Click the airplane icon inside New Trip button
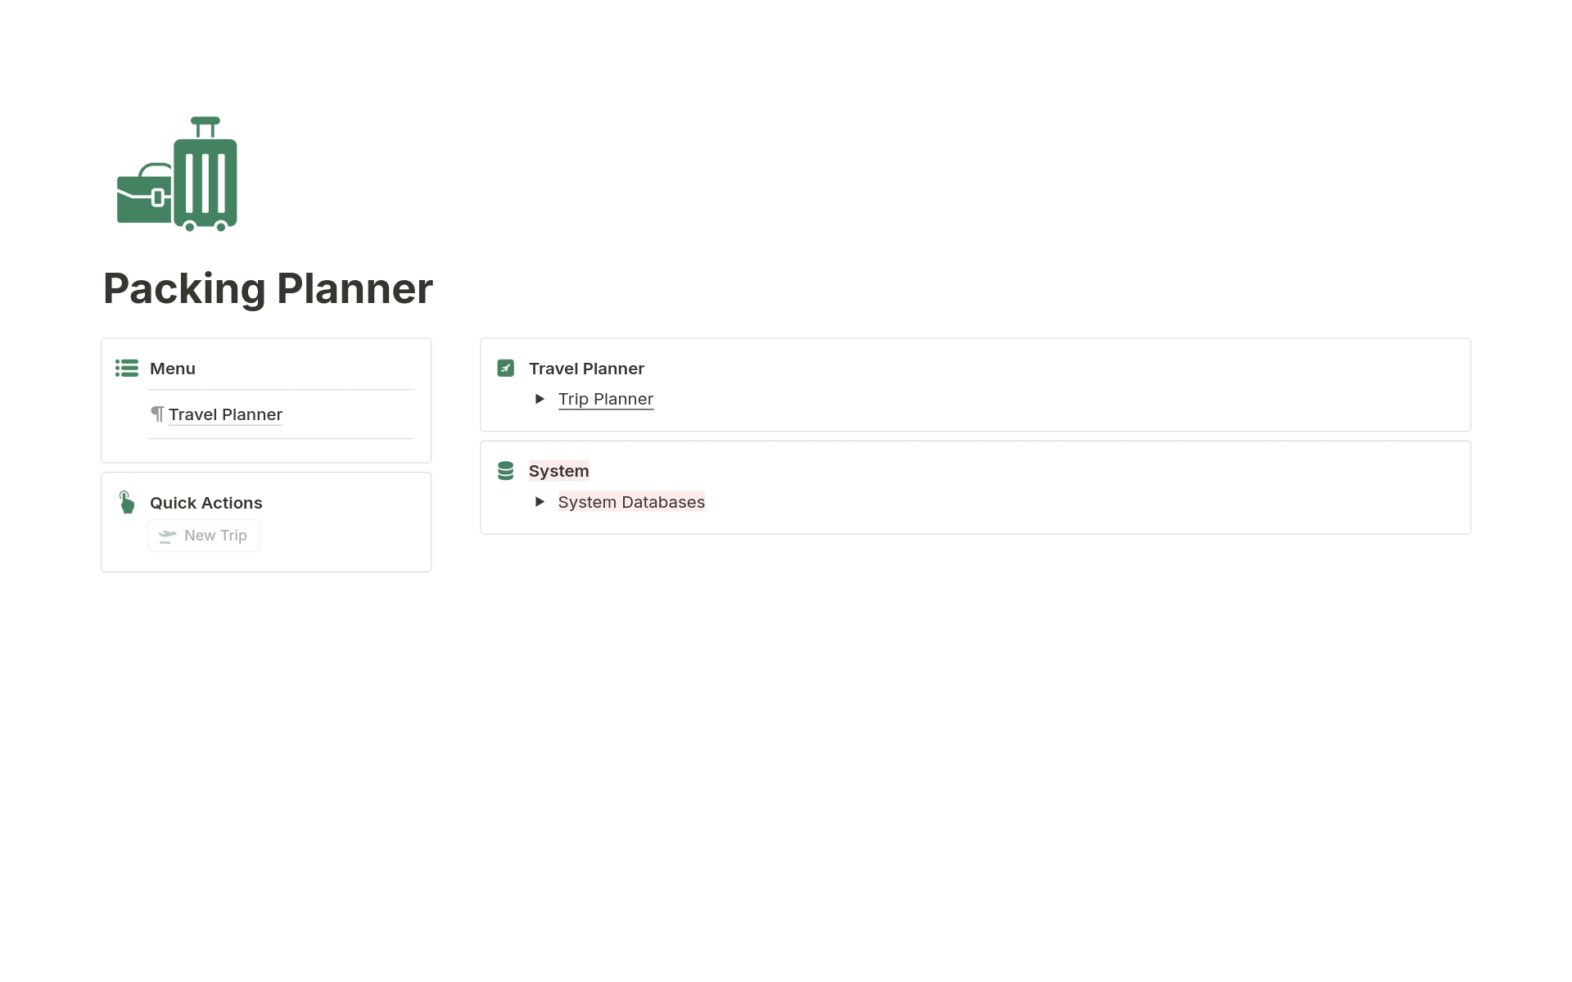This screenshot has height=982, width=1572. [167, 535]
